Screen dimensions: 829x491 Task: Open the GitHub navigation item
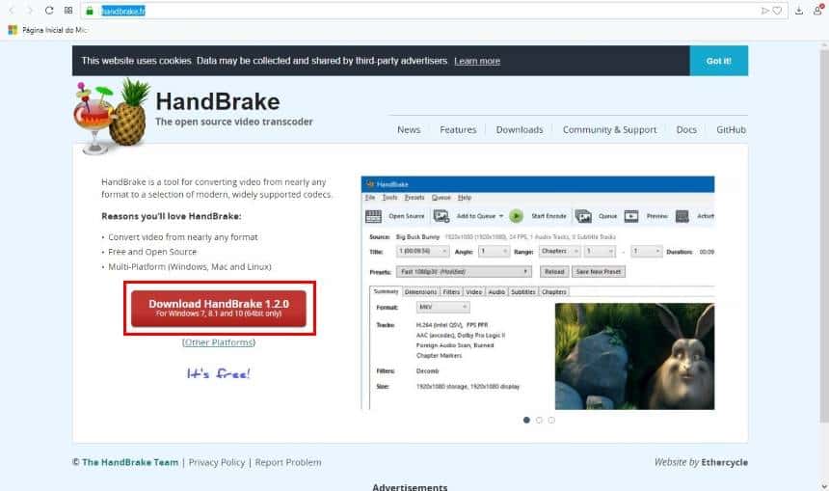tap(732, 129)
